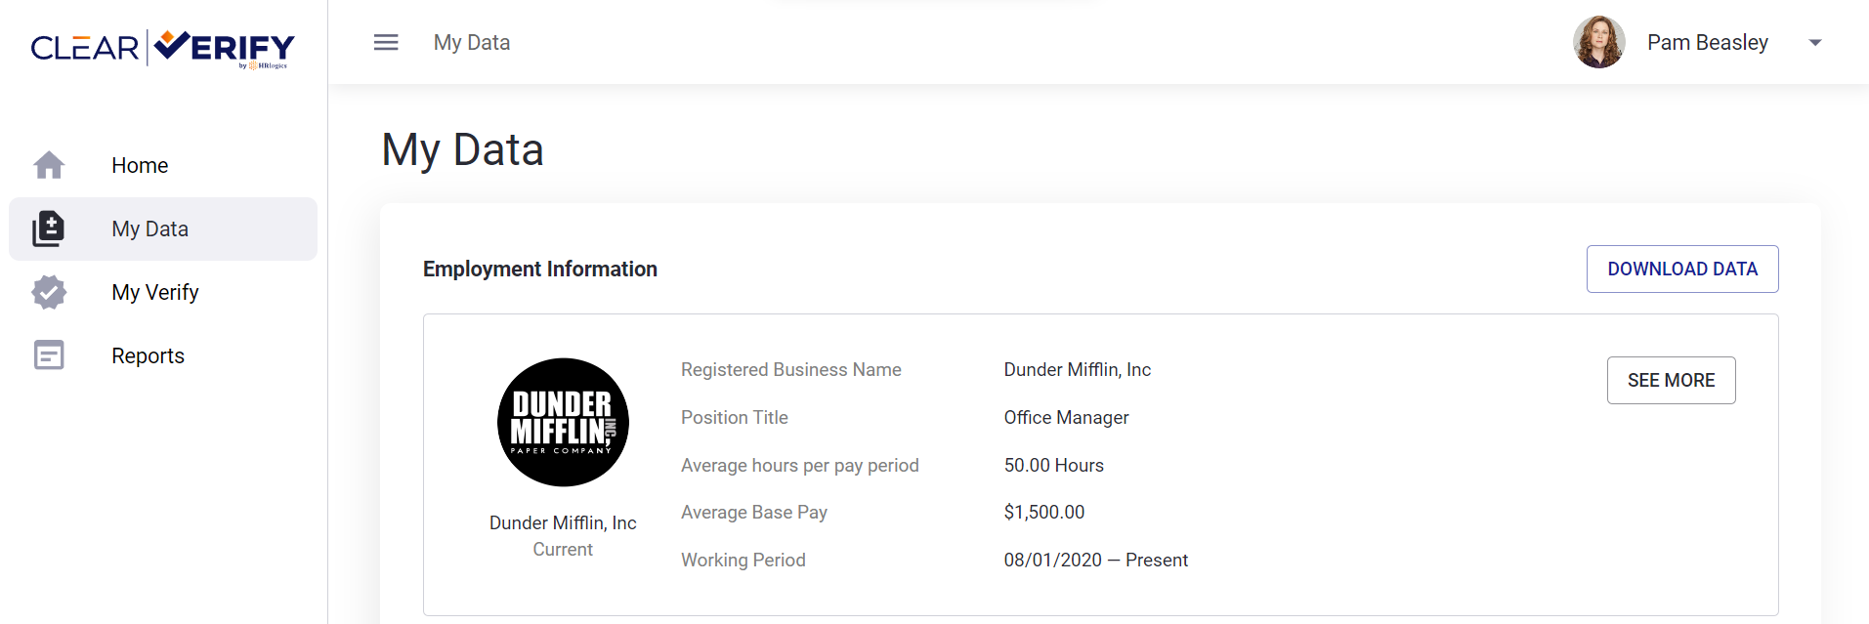This screenshot has height=624, width=1869.
Task: Toggle the hamburger menu icon
Action: [x=386, y=42]
